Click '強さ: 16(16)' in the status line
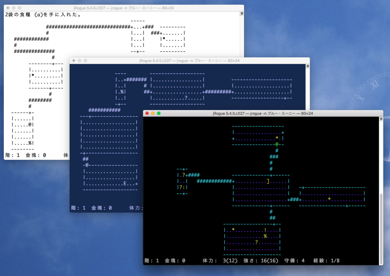This screenshot has width=390, height=276. 261,261
